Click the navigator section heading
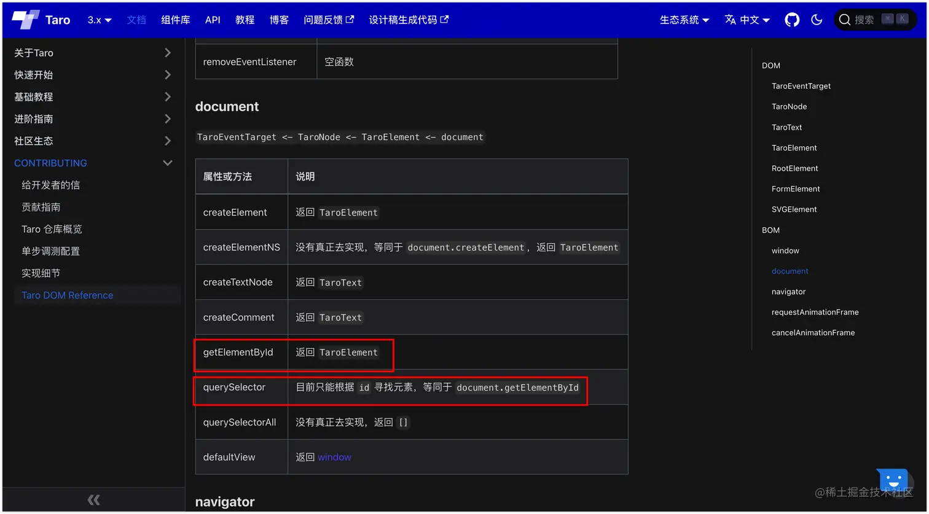 pos(225,502)
